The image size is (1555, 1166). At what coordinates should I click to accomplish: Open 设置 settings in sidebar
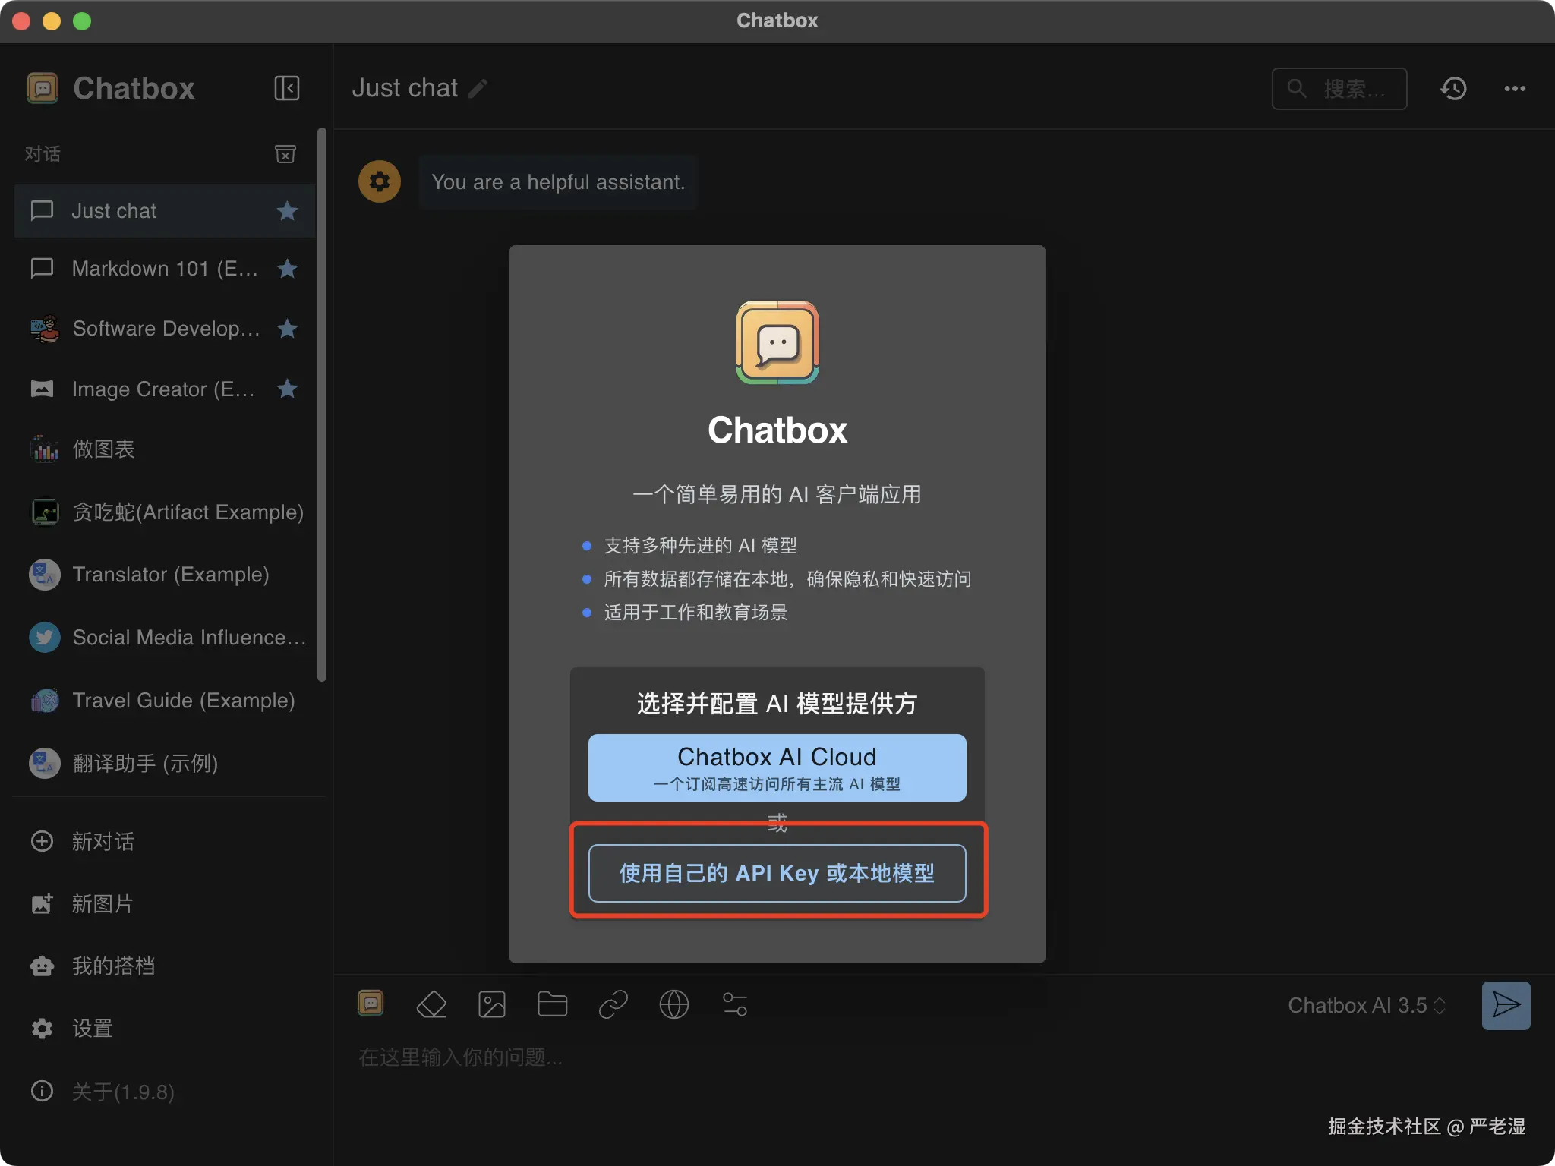(91, 1029)
